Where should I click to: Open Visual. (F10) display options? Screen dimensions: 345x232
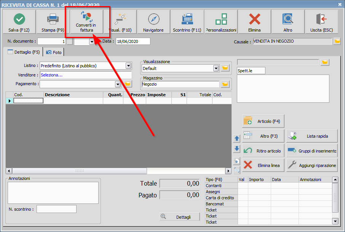click(x=120, y=22)
